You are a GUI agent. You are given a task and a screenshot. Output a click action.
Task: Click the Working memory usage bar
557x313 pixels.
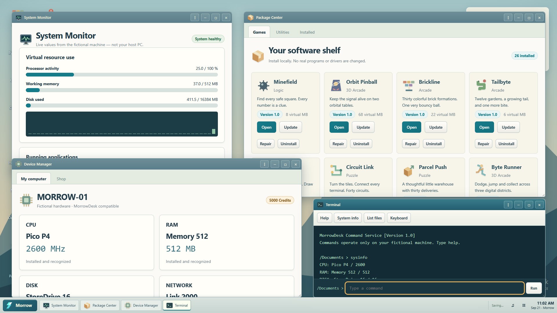coord(122,90)
